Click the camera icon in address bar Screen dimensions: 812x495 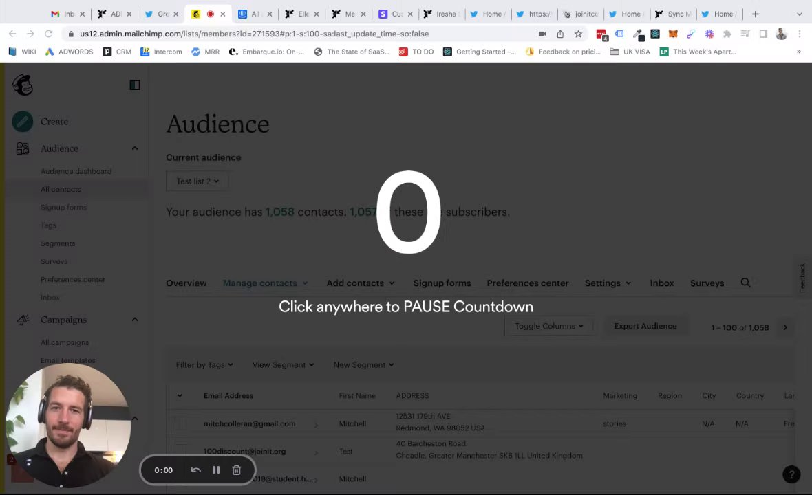[x=542, y=34]
